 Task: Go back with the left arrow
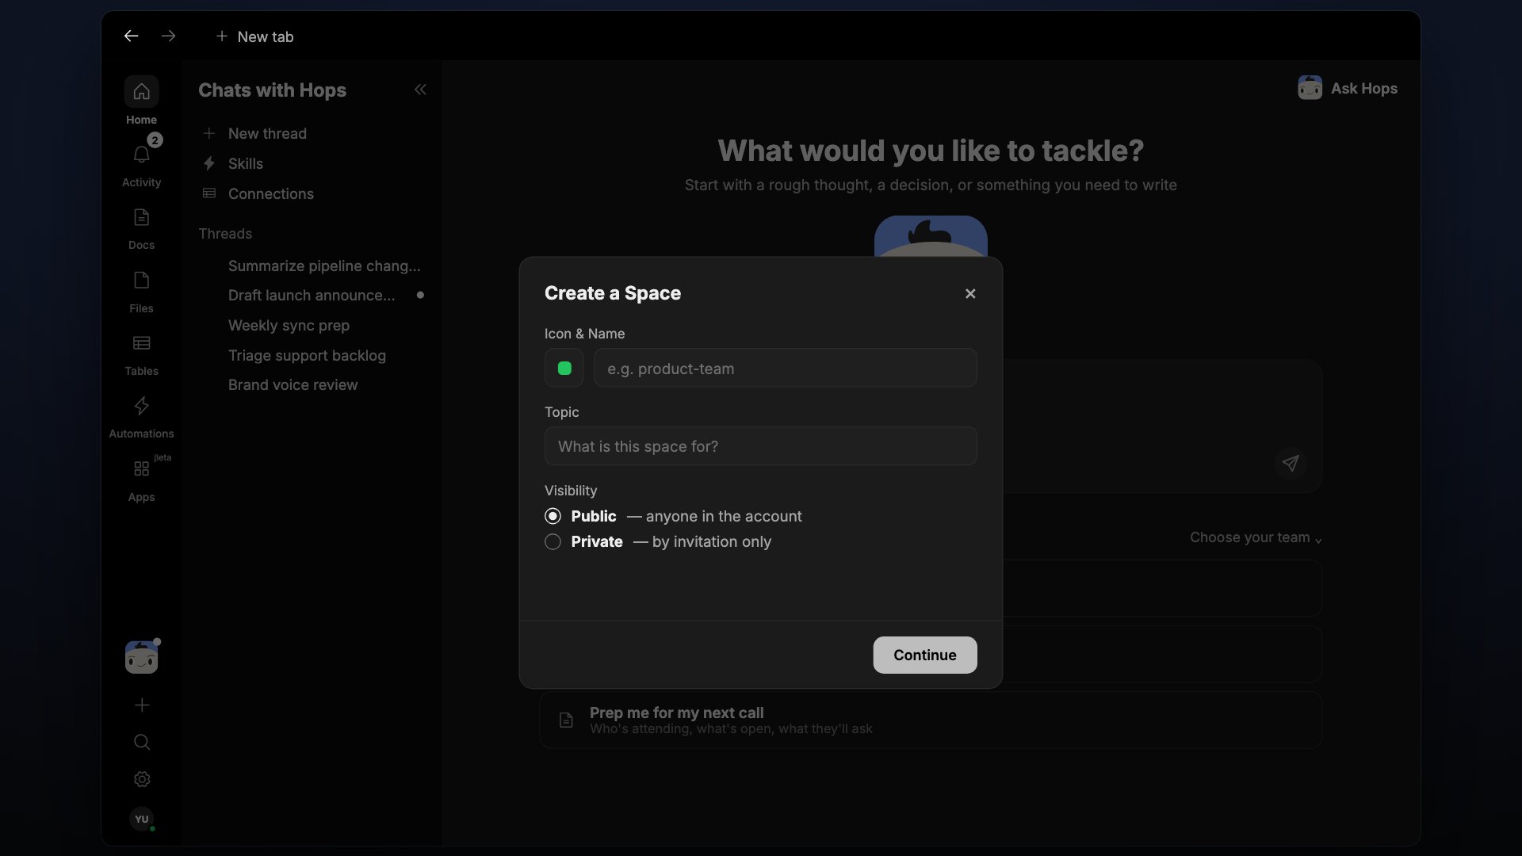click(x=132, y=36)
